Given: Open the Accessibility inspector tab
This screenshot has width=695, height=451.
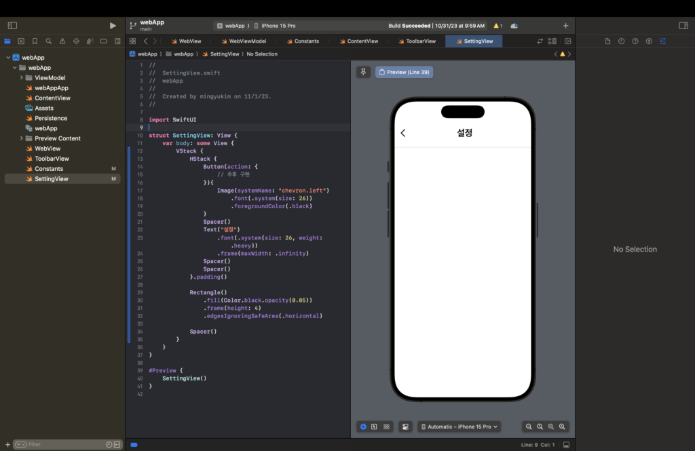Looking at the screenshot, I should tap(649, 41).
